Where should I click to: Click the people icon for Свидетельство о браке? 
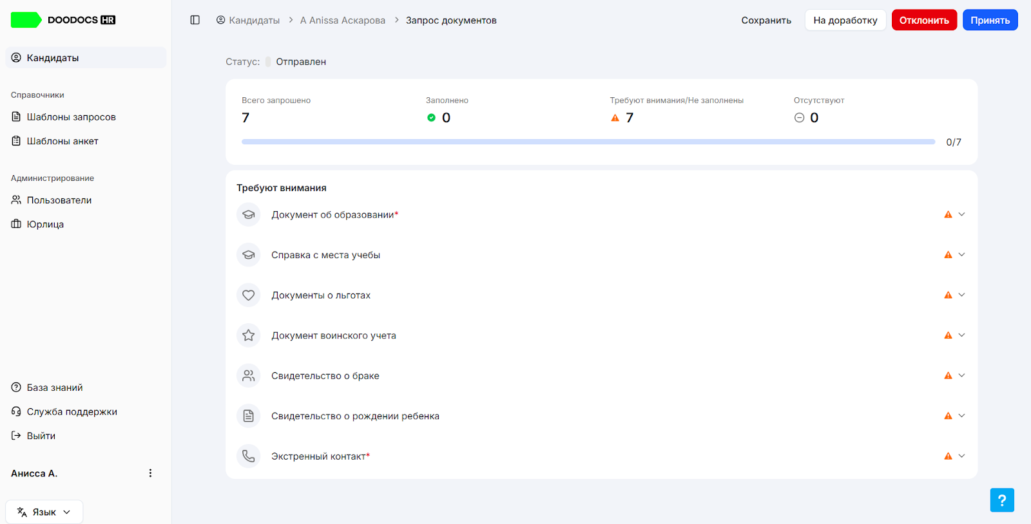pyautogui.click(x=249, y=376)
